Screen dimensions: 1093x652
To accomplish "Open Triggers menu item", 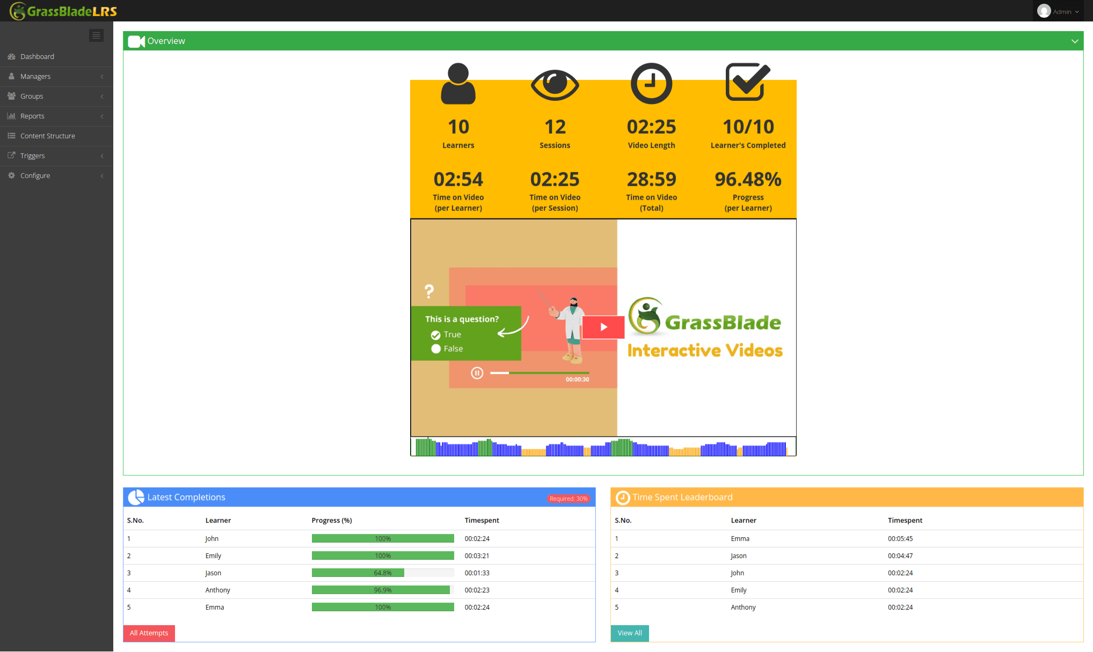I will click(x=56, y=156).
